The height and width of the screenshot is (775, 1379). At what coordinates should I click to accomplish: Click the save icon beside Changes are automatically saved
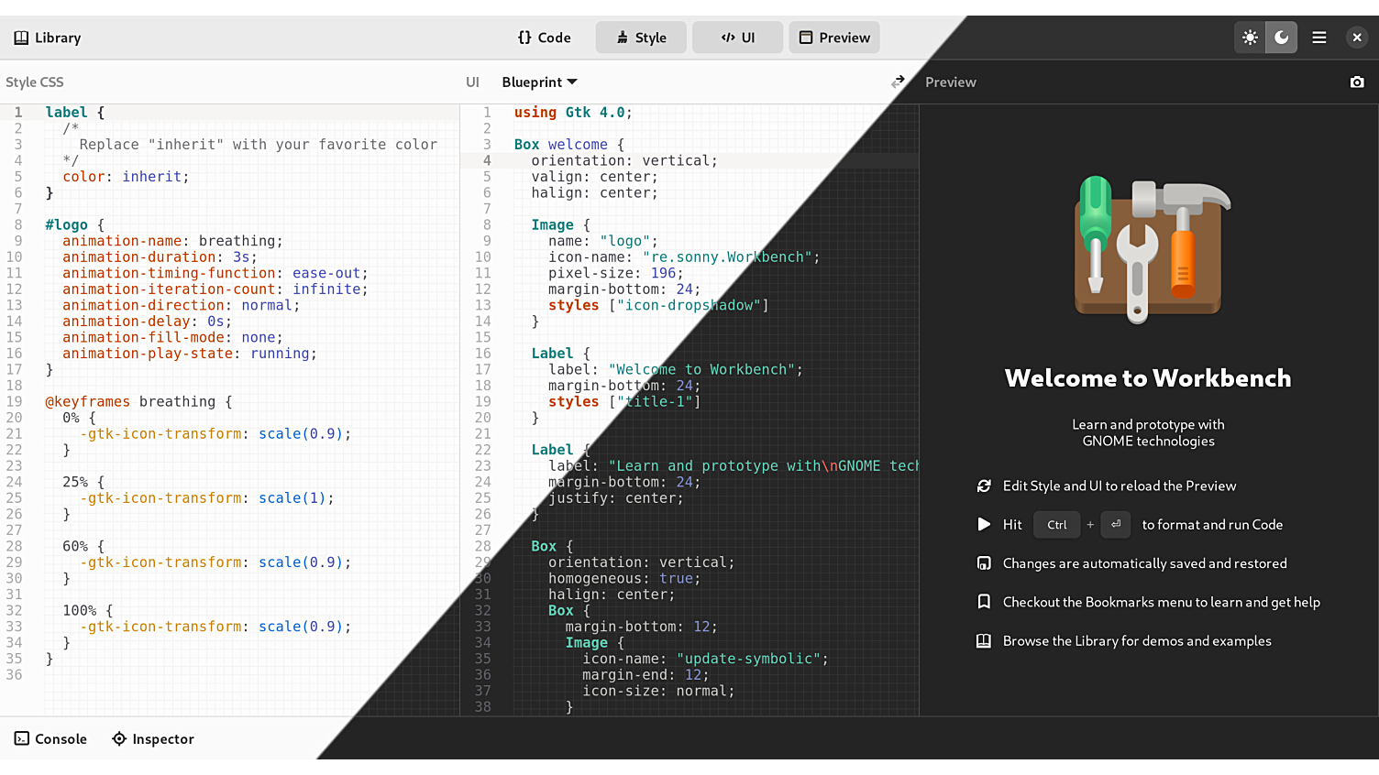(x=984, y=563)
